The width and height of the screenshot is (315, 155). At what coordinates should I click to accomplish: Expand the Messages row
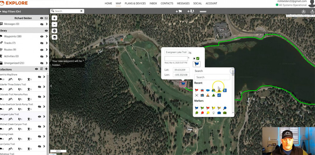(47, 24)
